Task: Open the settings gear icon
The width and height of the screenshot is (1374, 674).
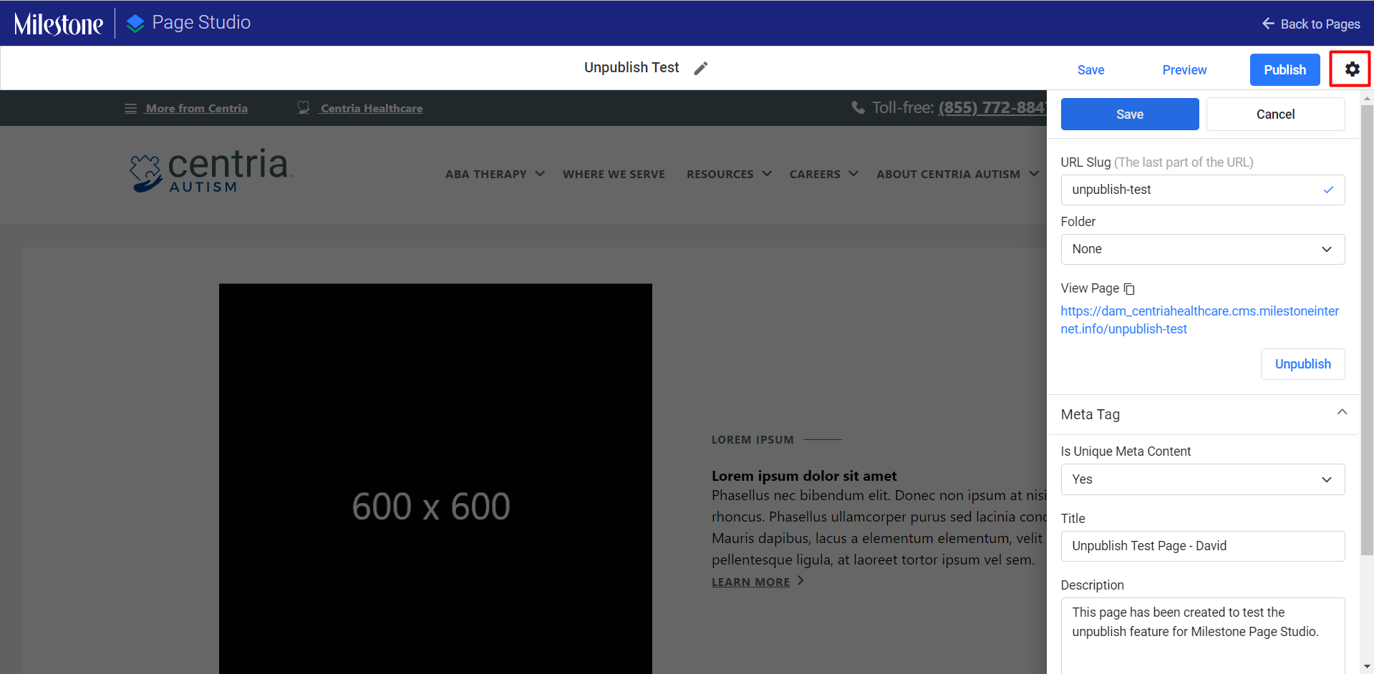Action: click(1351, 69)
